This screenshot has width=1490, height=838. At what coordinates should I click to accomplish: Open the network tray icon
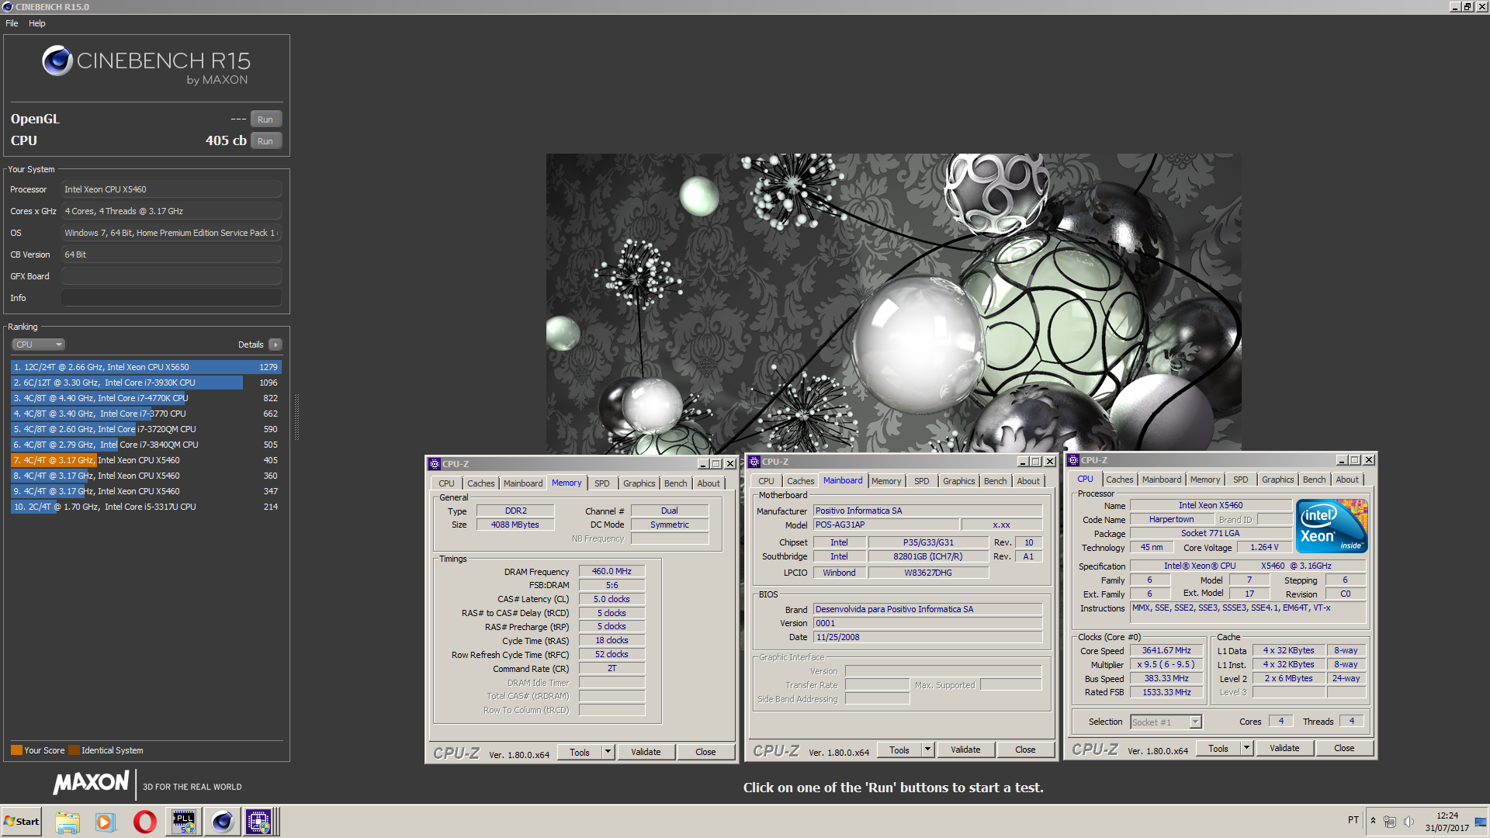click(x=1390, y=821)
